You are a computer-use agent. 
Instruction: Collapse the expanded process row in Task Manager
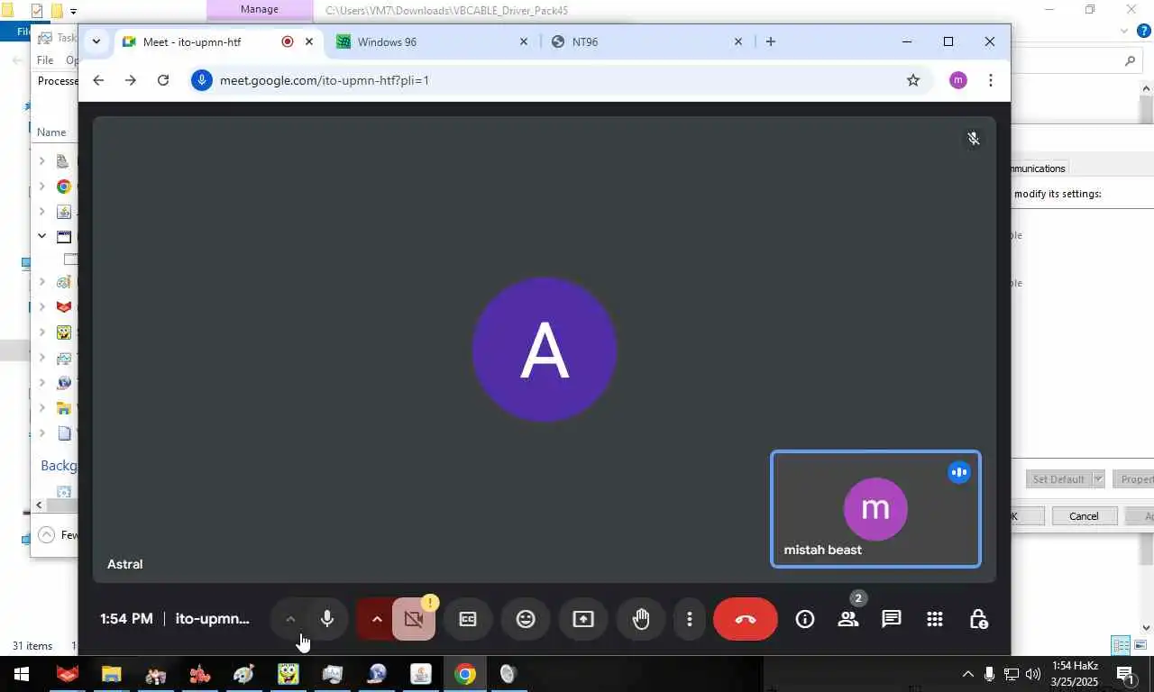tap(41, 236)
